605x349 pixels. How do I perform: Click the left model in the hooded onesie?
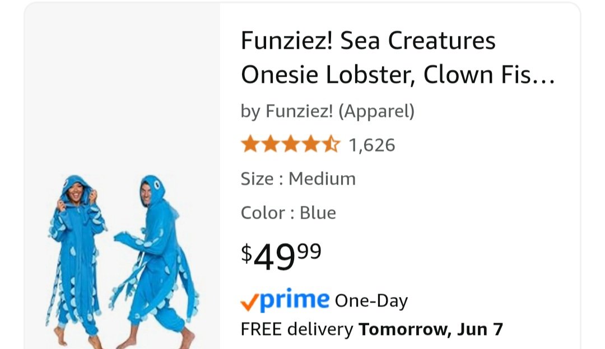76,257
